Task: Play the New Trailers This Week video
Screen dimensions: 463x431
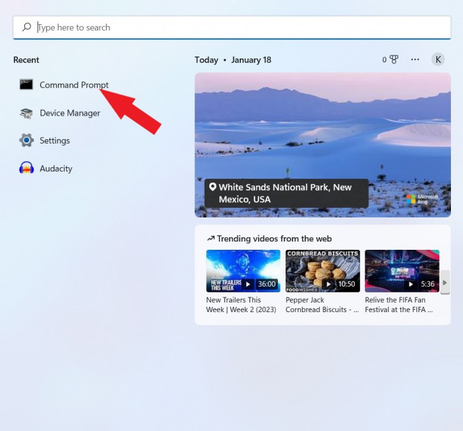Action: click(248, 284)
